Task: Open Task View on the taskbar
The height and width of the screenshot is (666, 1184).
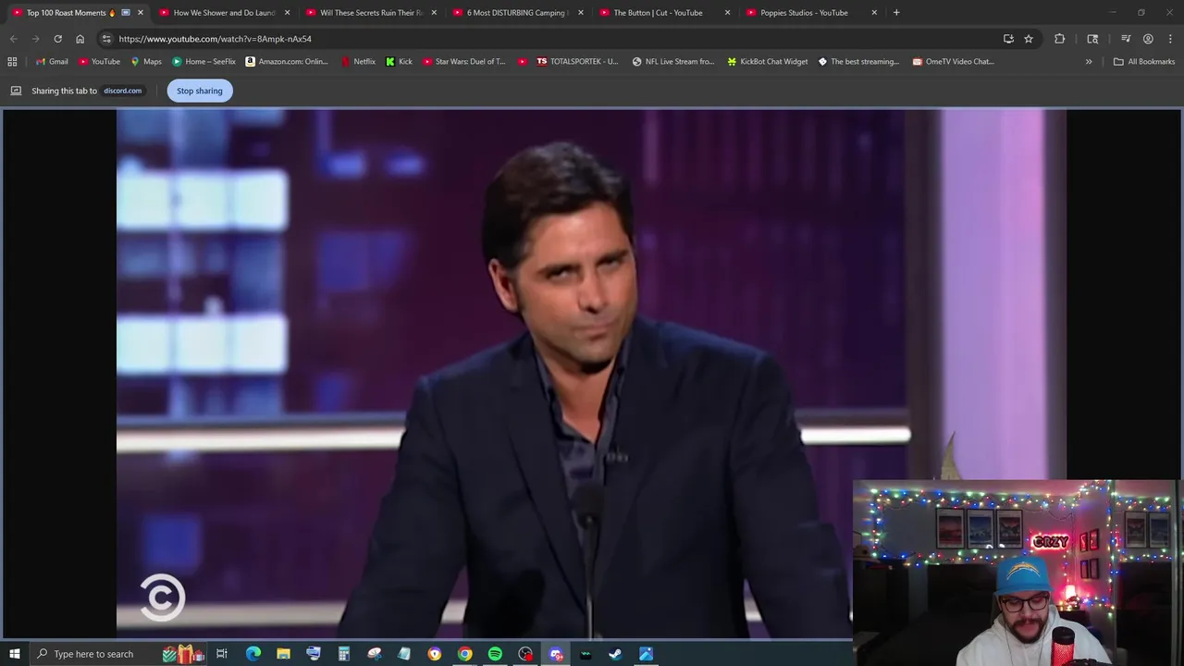Action: point(222,654)
